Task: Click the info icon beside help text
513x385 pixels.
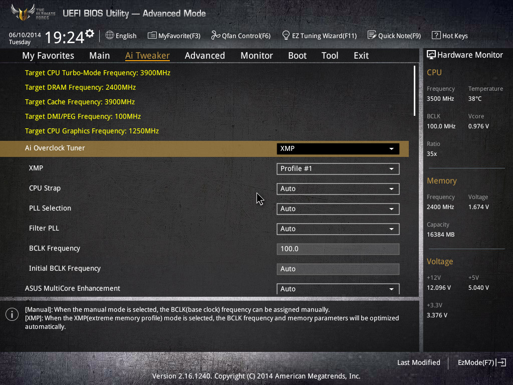Action: click(12, 315)
